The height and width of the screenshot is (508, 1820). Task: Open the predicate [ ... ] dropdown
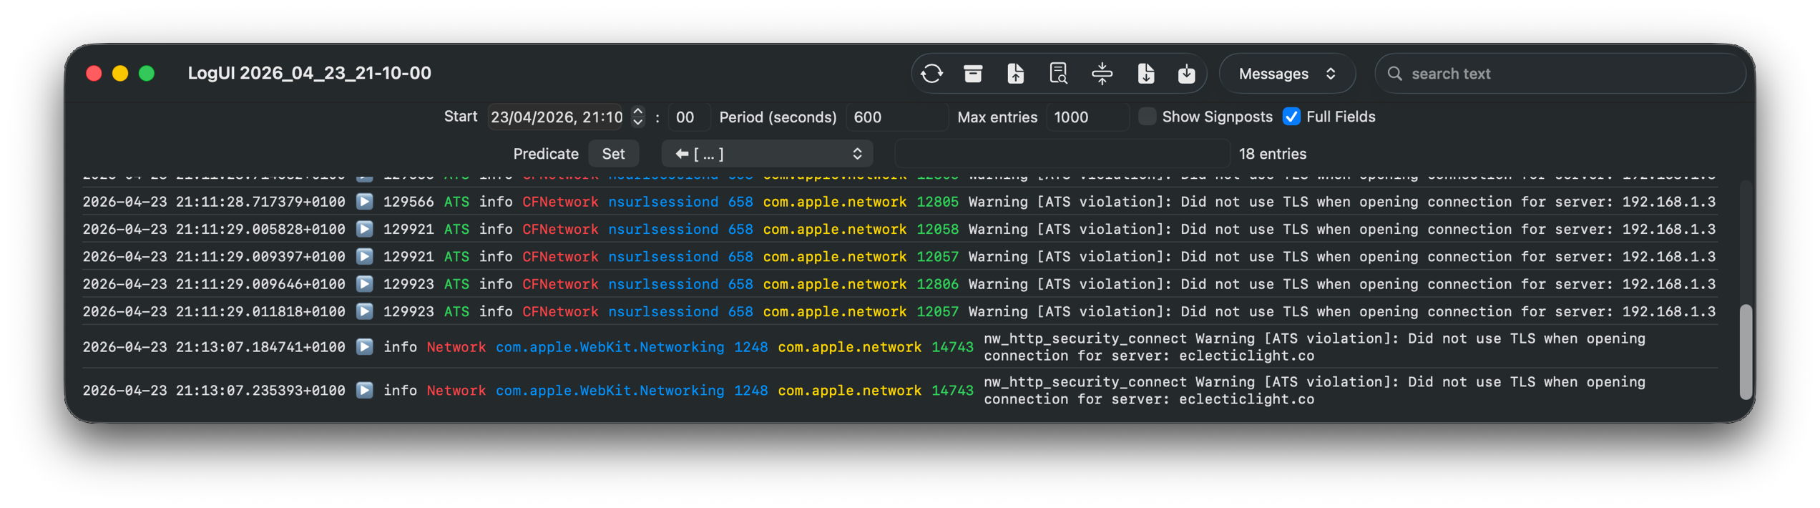click(767, 154)
